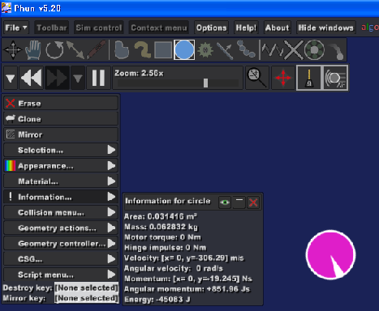
Task: Set the Mirror key field
Action: tap(87, 298)
